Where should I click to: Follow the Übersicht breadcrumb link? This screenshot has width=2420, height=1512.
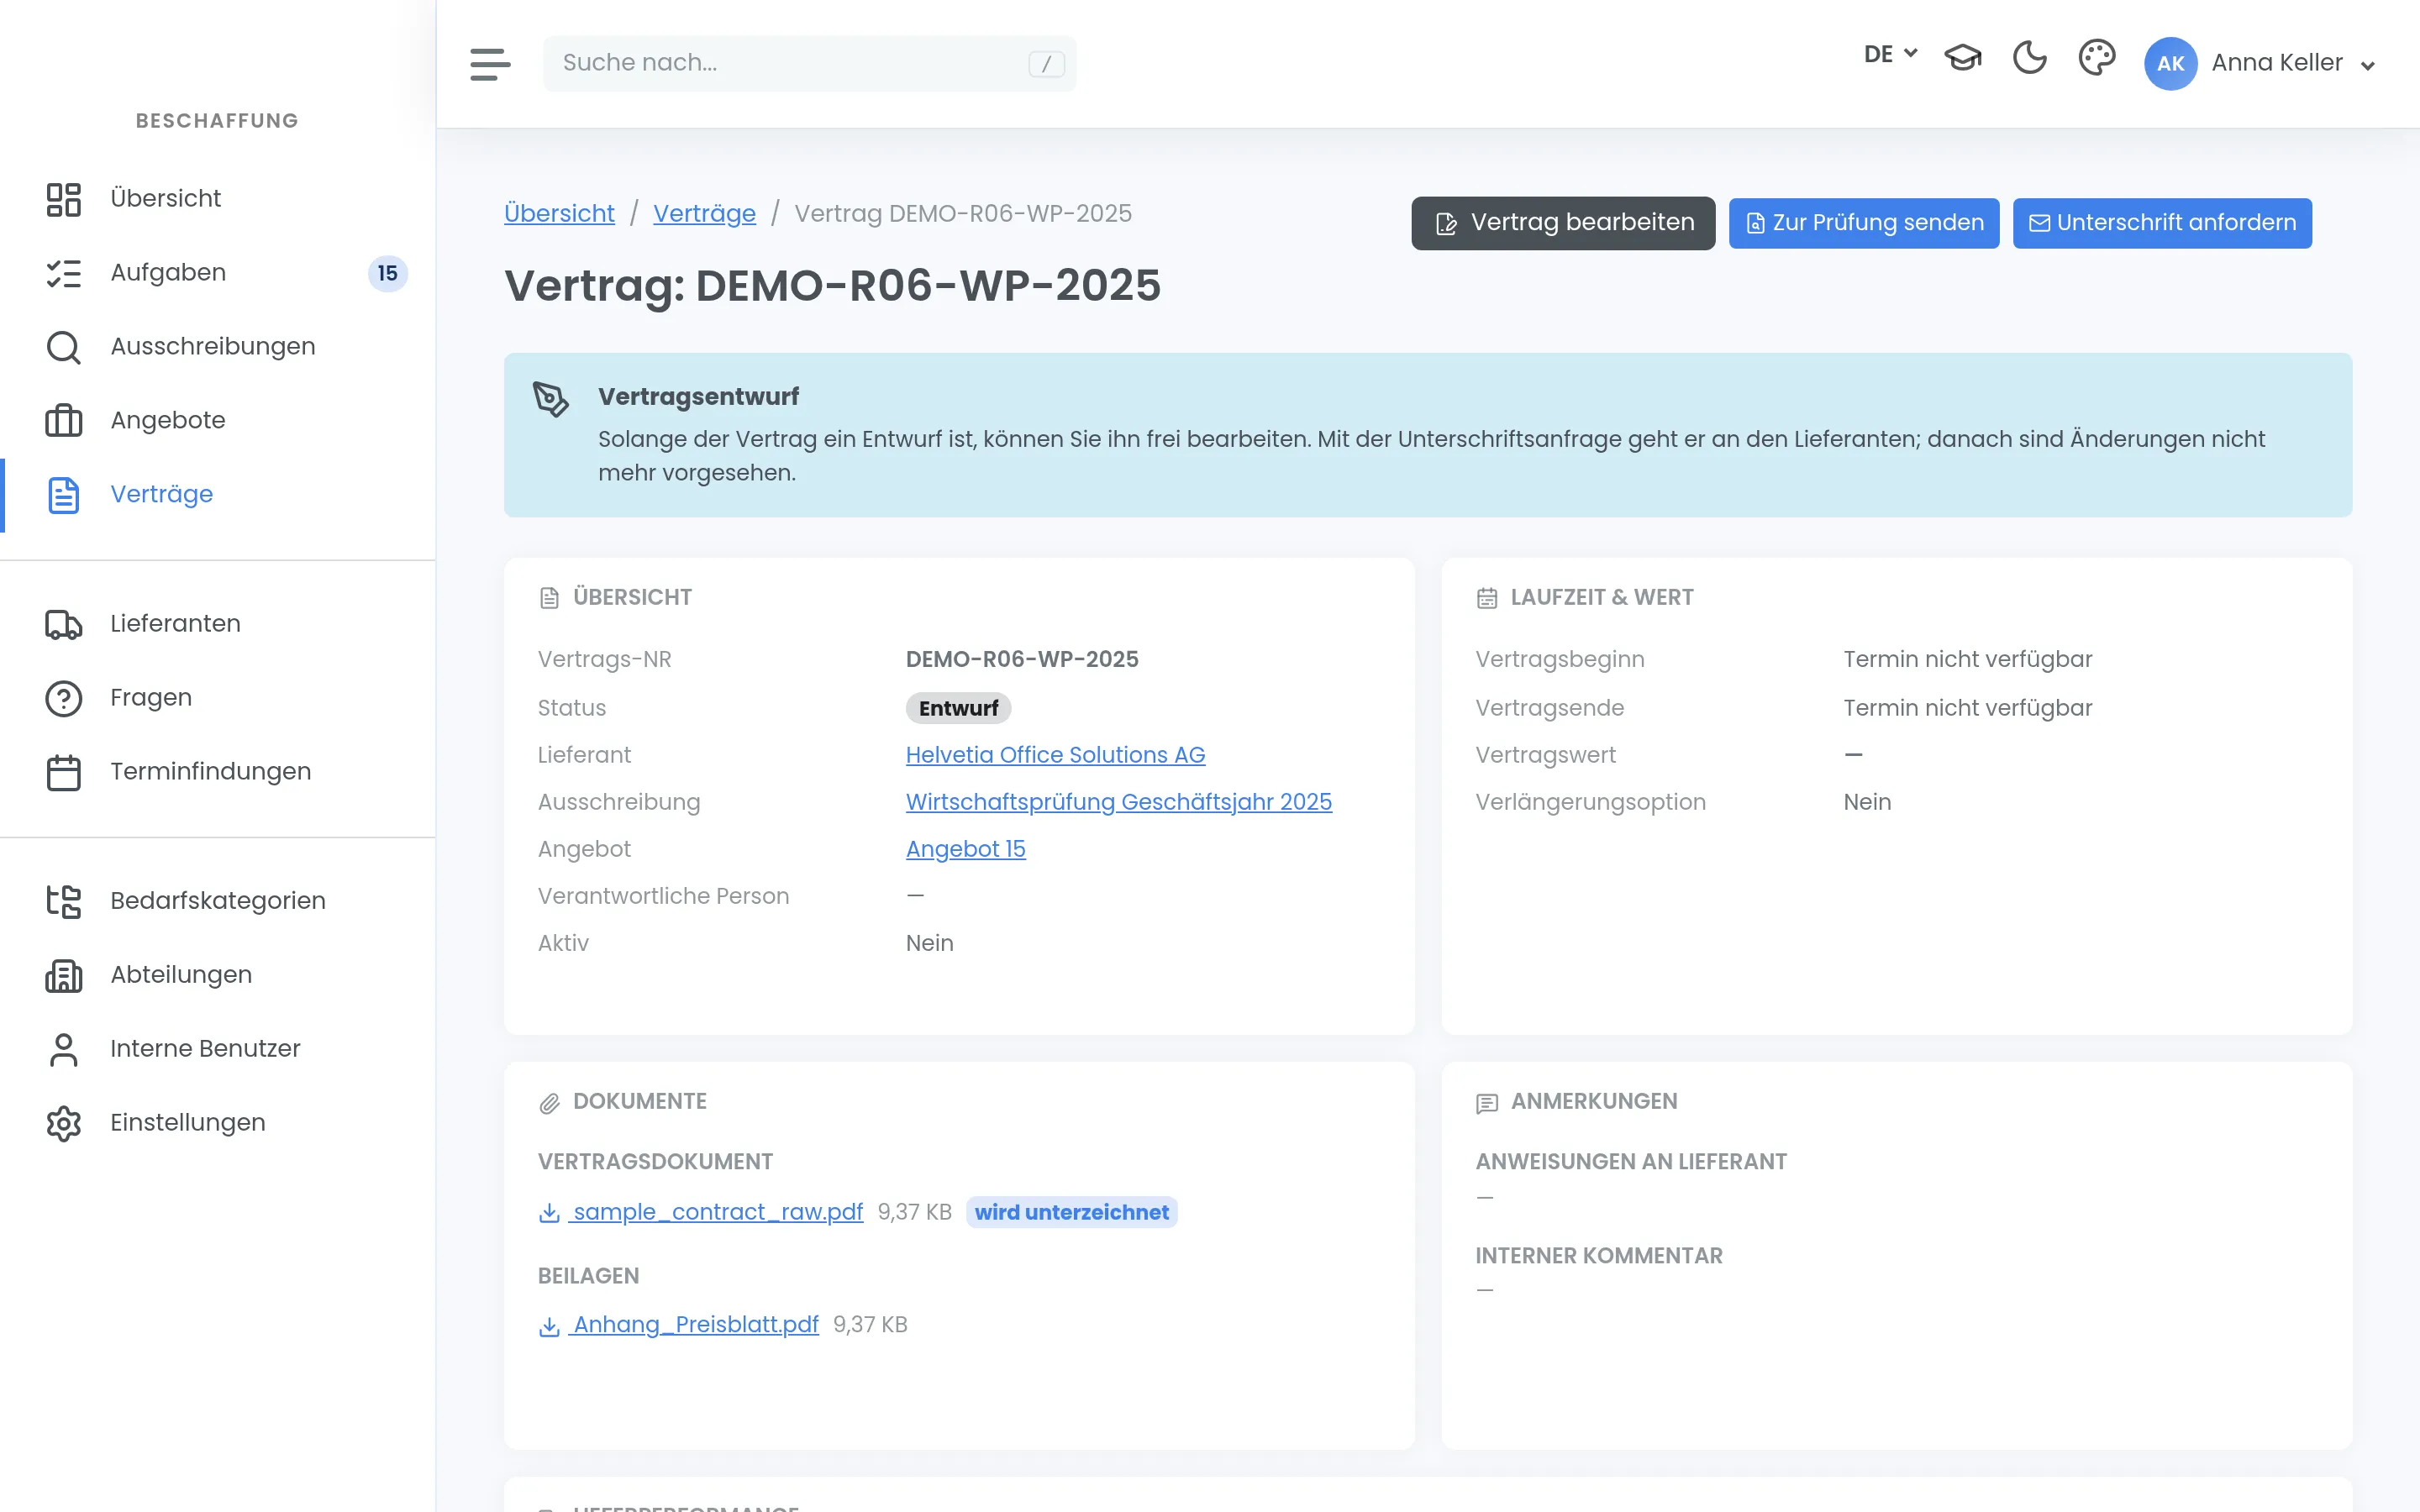(559, 213)
